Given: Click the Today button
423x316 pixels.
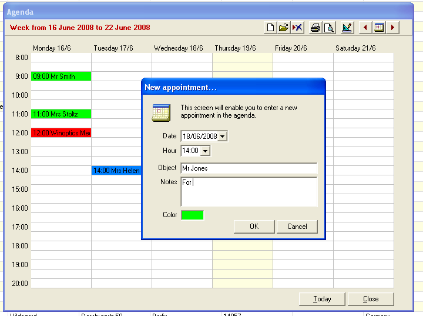Looking at the screenshot, I should click(321, 299).
